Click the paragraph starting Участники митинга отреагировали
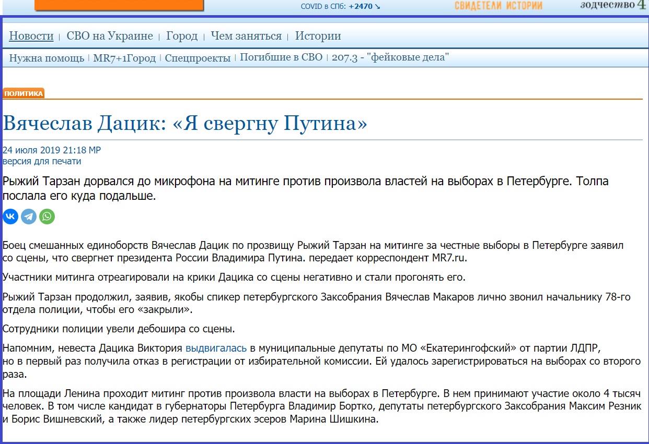This screenshot has height=444, width=649. 234,277
